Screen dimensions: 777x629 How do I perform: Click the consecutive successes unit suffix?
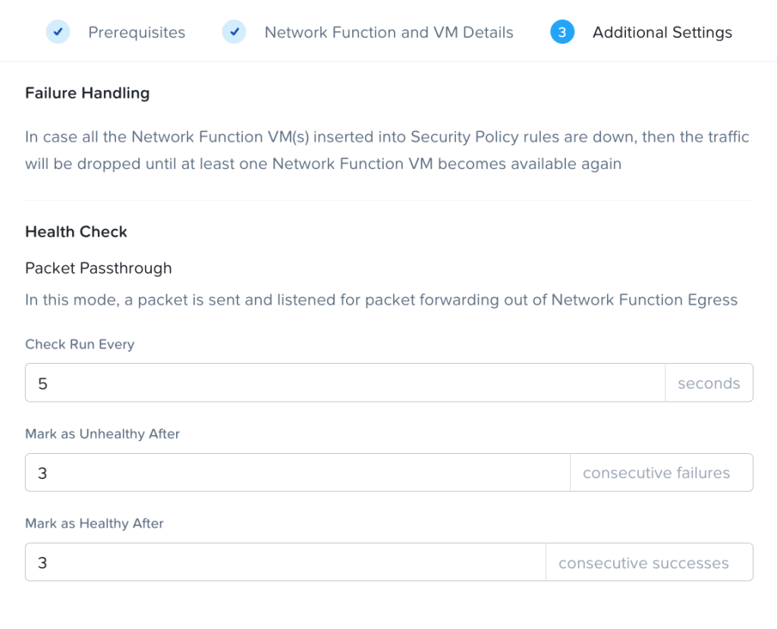coord(643,562)
